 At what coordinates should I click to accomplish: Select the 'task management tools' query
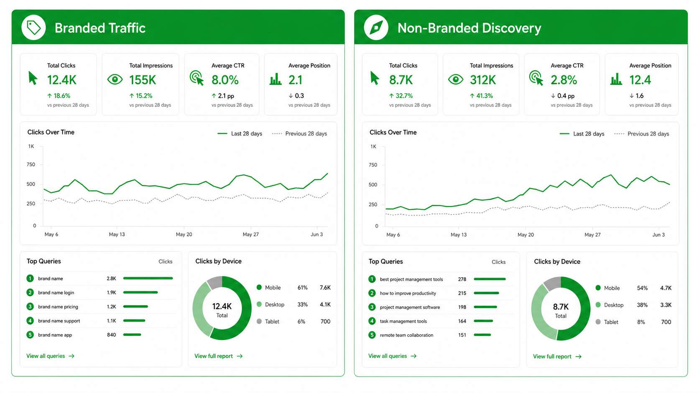tap(403, 321)
